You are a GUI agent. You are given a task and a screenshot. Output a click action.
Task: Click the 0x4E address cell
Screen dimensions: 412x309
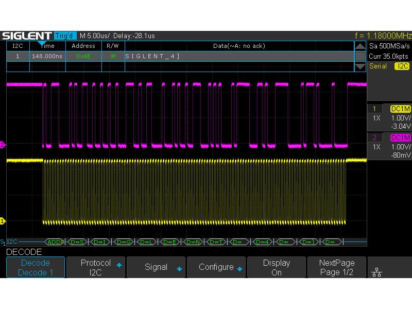click(x=83, y=56)
